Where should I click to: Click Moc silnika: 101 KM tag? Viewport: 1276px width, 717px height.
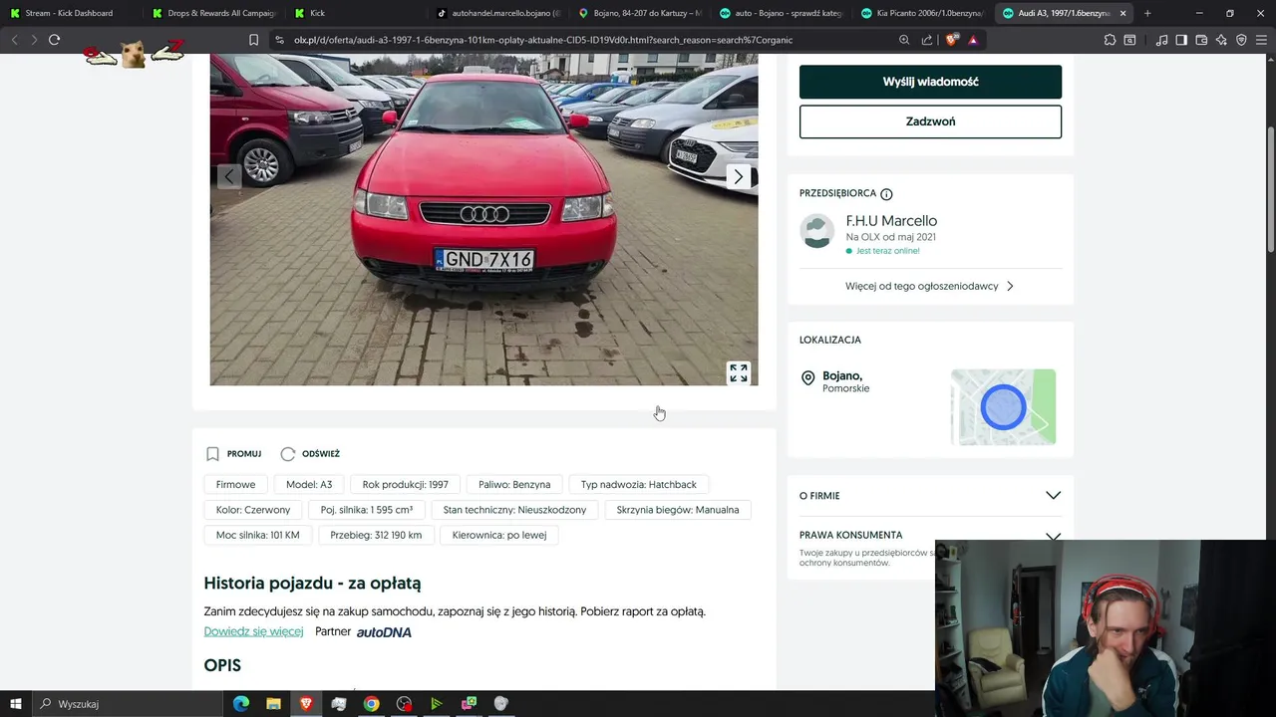(257, 535)
